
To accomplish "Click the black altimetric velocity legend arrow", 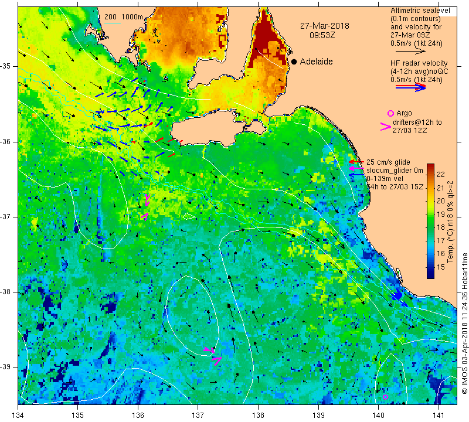I will point(410,51).
